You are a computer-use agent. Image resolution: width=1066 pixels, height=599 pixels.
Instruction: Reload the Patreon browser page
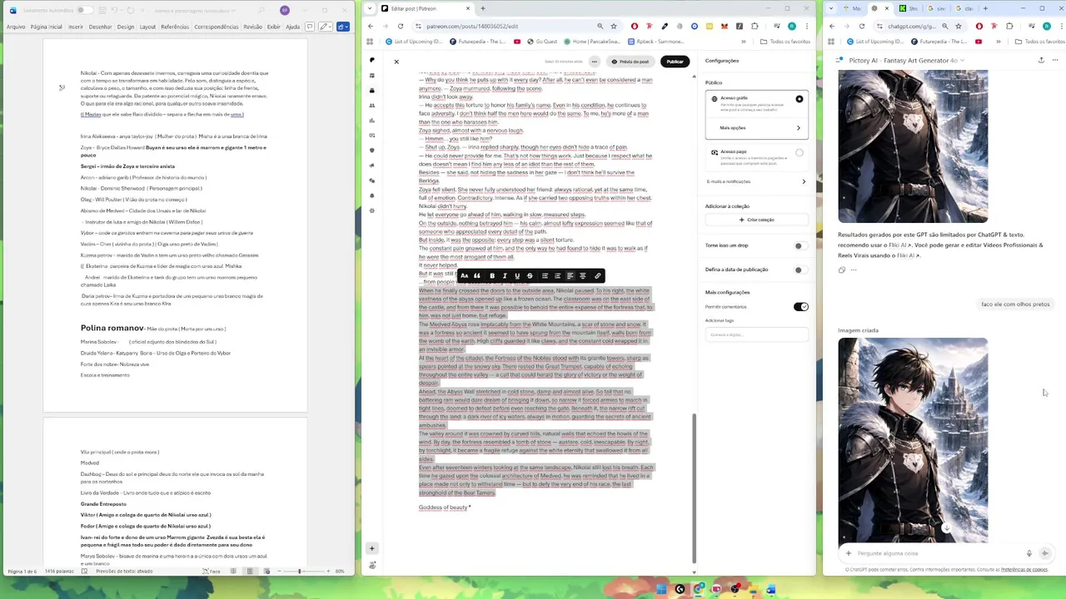[x=401, y=26]
